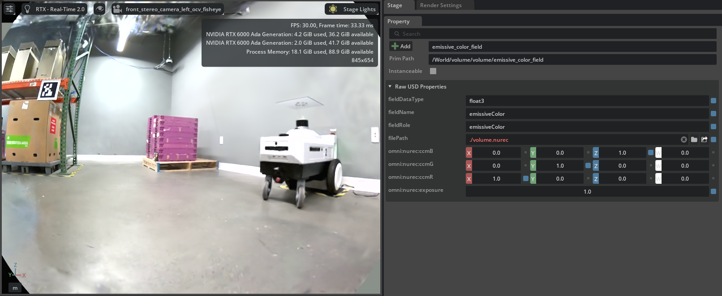
Task: Click the ccmR X value field
Action: 496,178
